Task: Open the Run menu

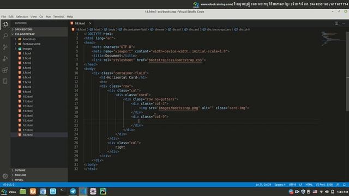Action: click(48, 17)
